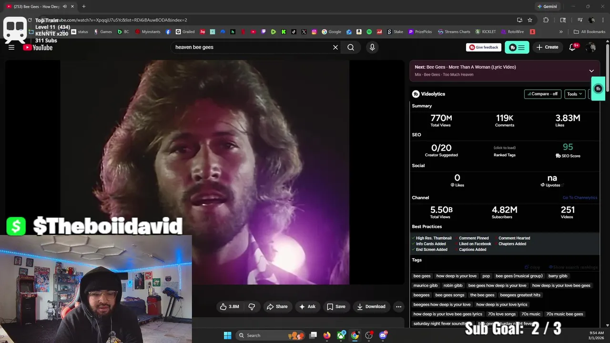The image size is (610, 343).
Task: Open the taskbar clock and date
Action: point(596,335)
